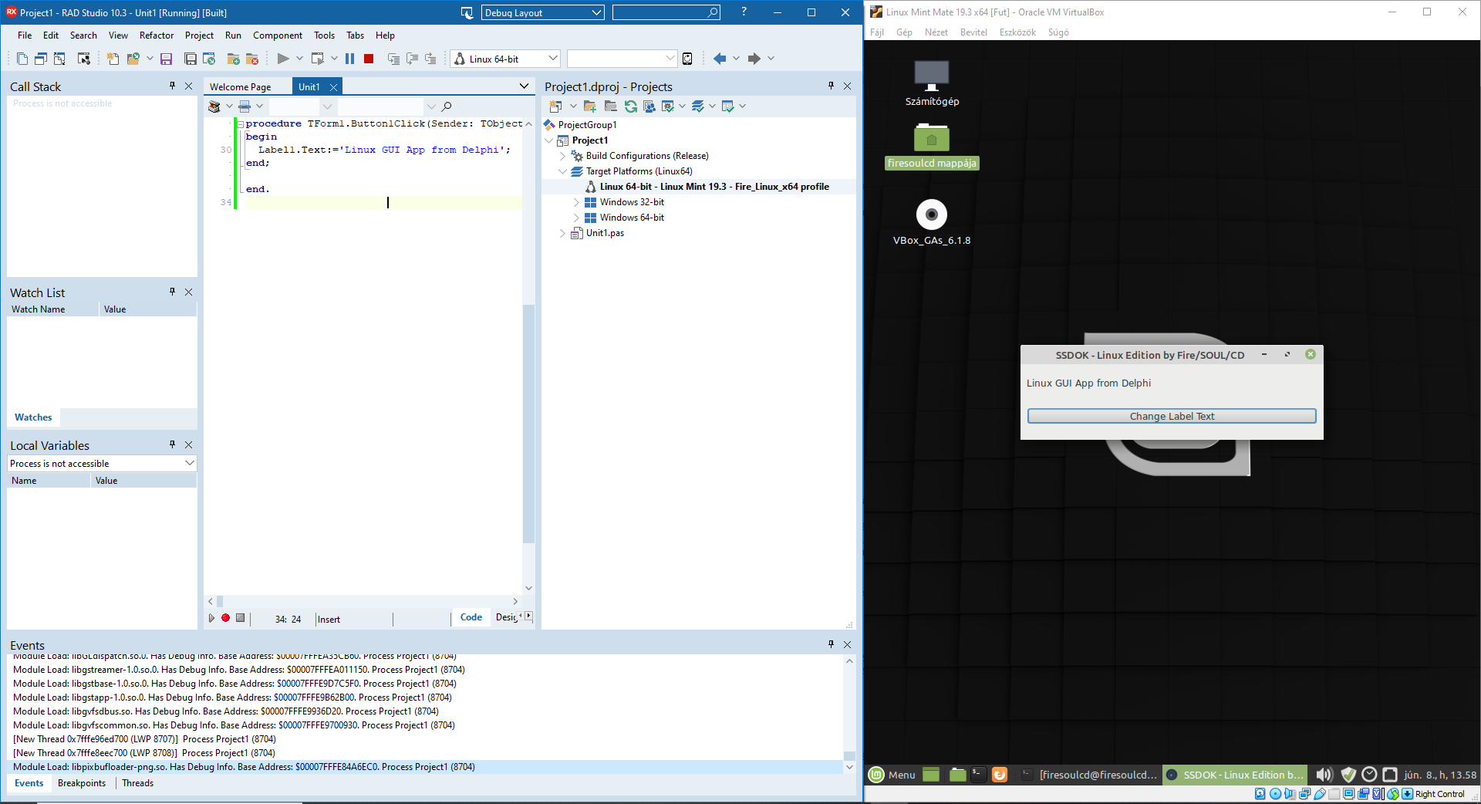The width and height of the screenshot is (1481, 804).
Task: Open VirtualBox Eszközök menu
Action: coord(1017,32)
